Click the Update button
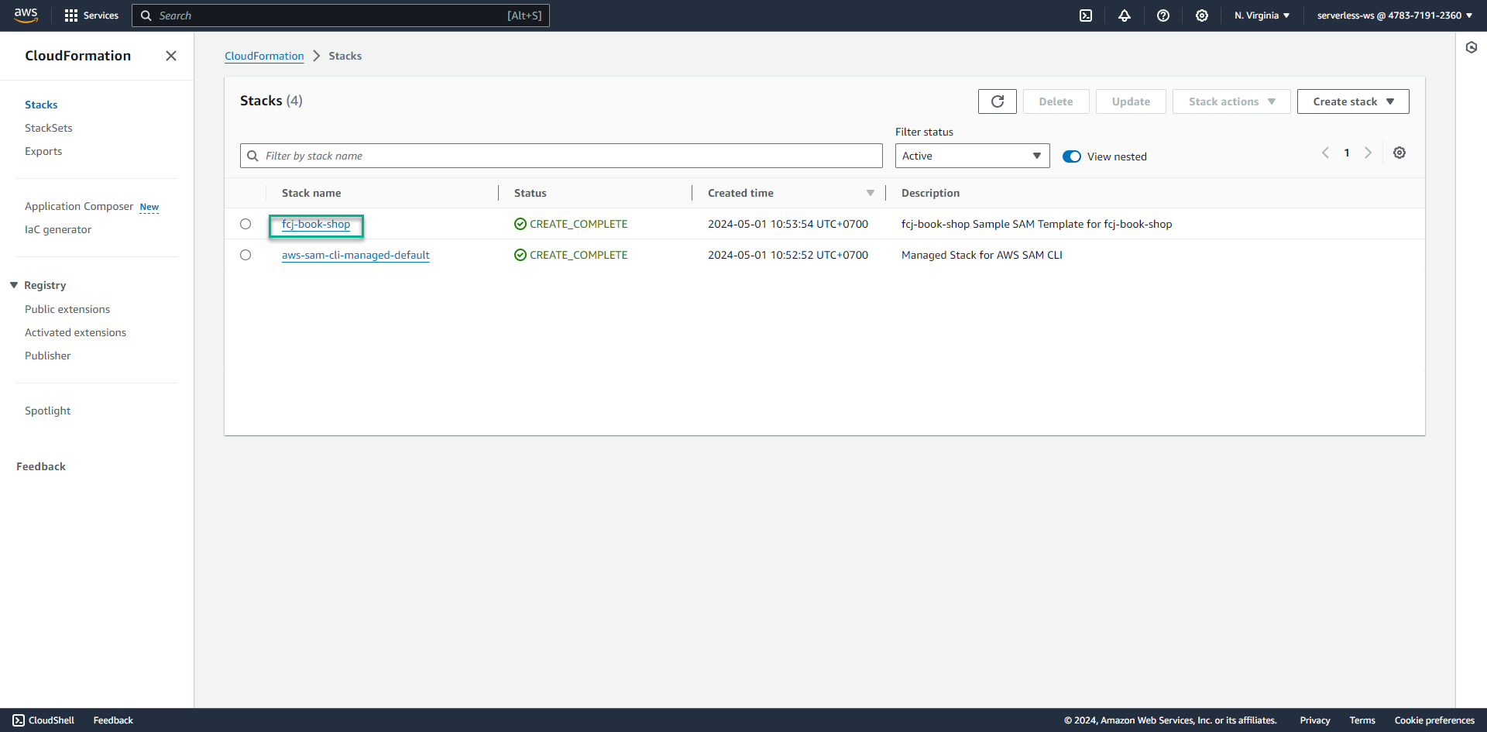 [x=1131, y=101]
